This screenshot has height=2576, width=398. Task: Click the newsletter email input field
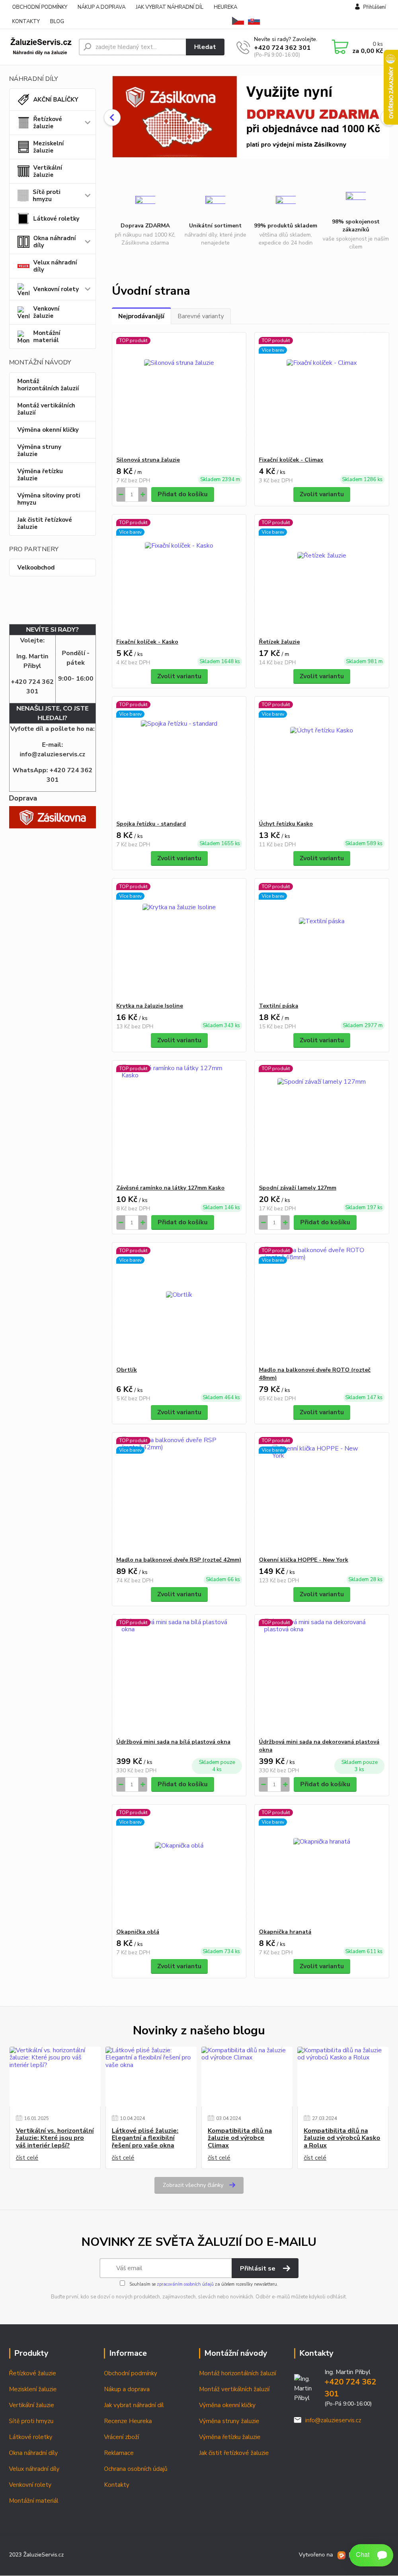click(x=166, y=2268)
